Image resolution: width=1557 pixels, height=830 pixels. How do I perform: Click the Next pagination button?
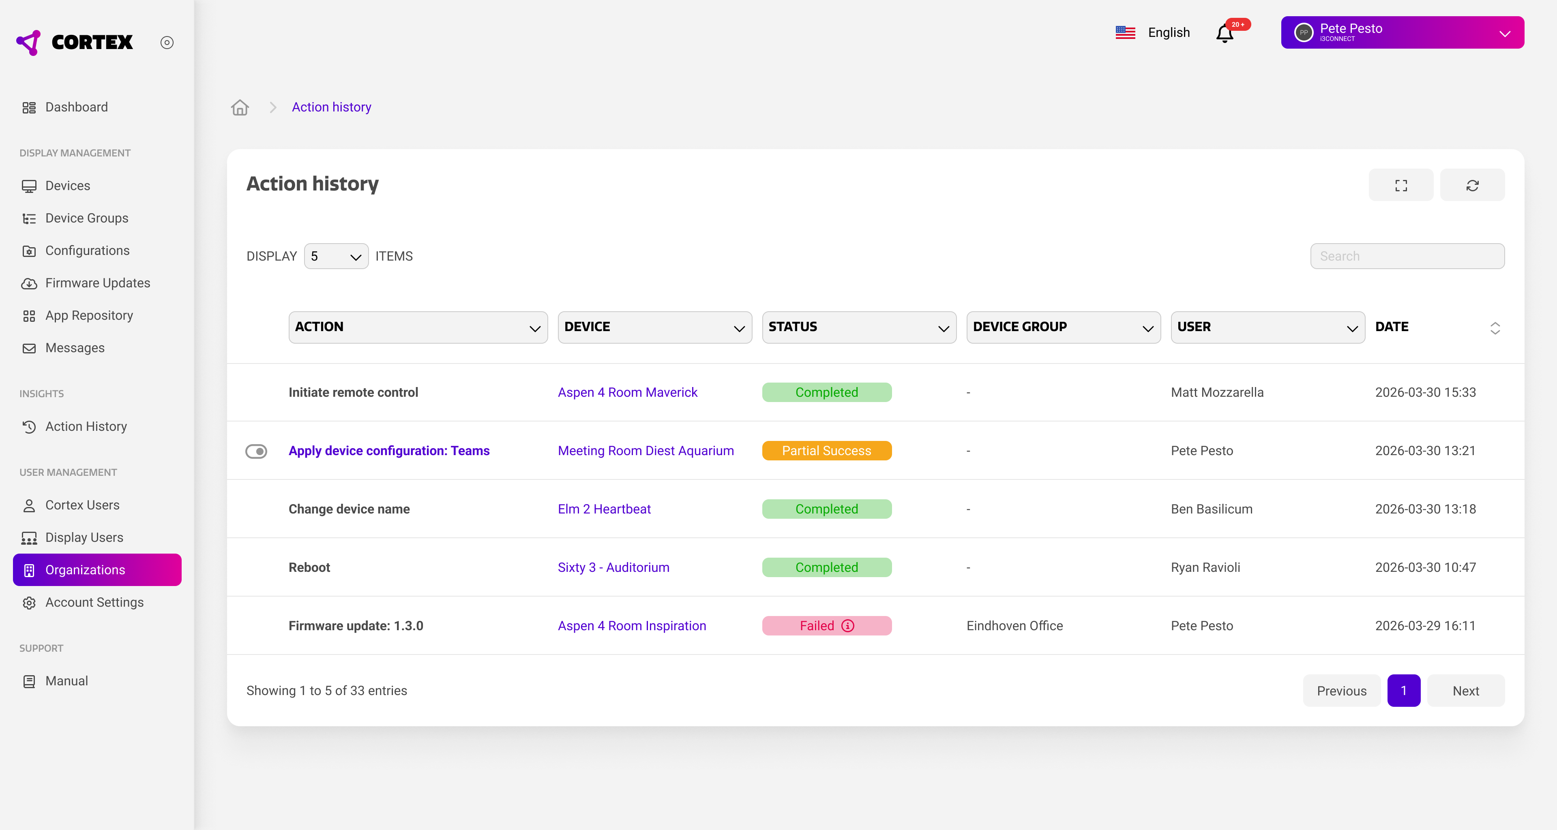pos(1465,691)
